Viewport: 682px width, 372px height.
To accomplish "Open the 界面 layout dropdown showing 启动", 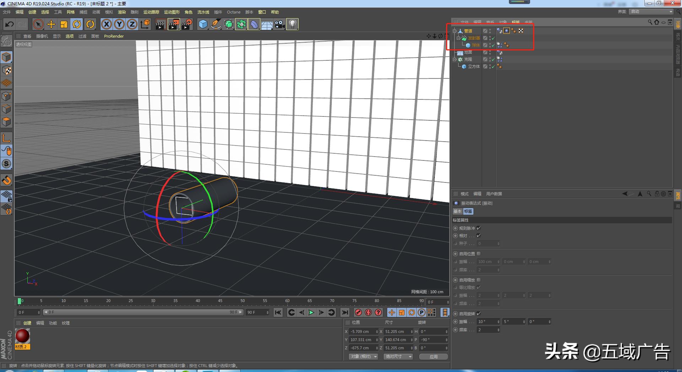I will 651,11.
